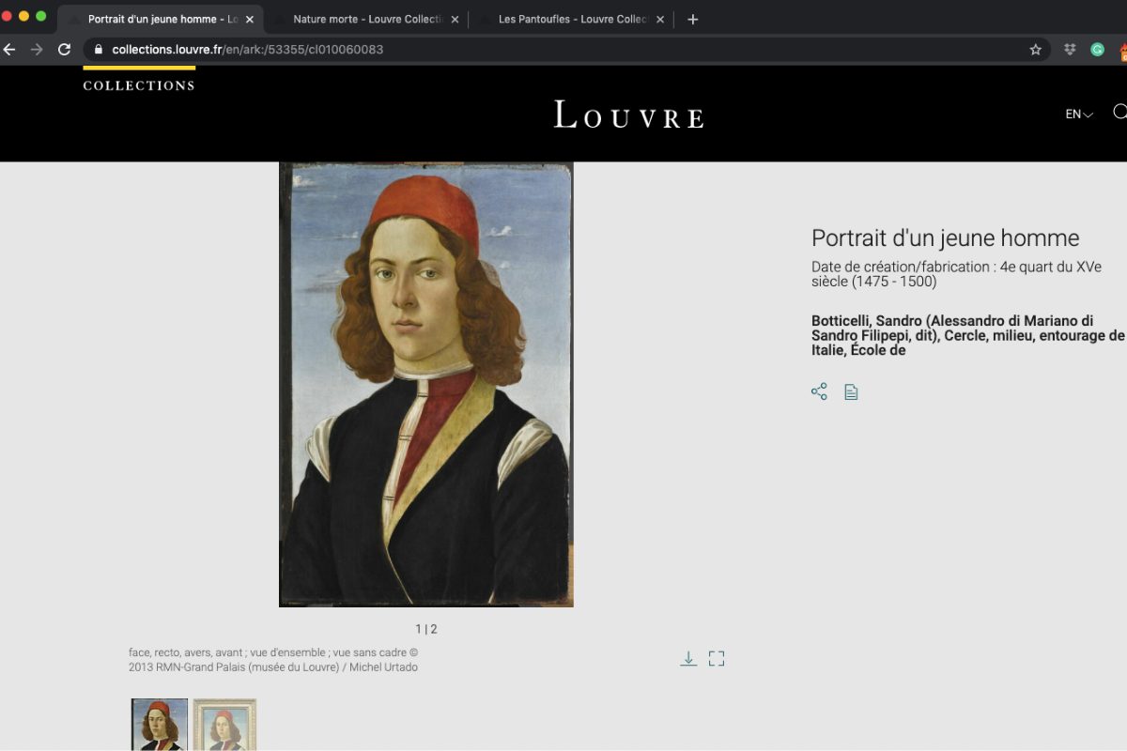
Task: Close the Nature morte tab
Action: click(455, 20)
